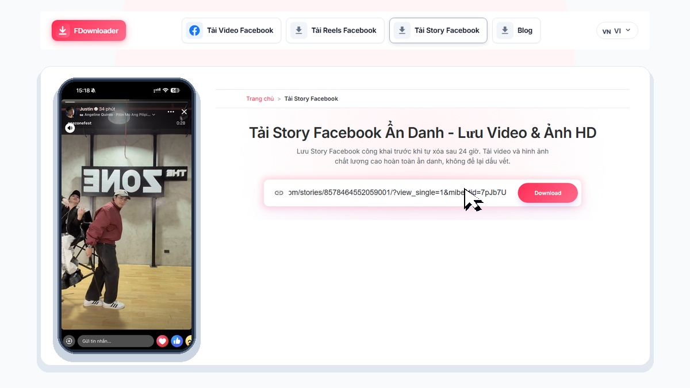Click Justin's profile avatar in story
Screen dimensions: 690x388
click(70, 112)
